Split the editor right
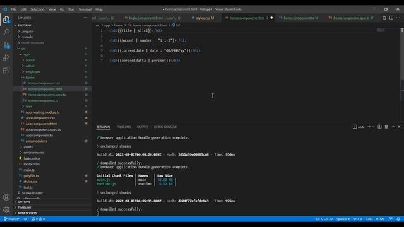The height and width of the screenshot is (227, 404). click(x=391, y=18)
